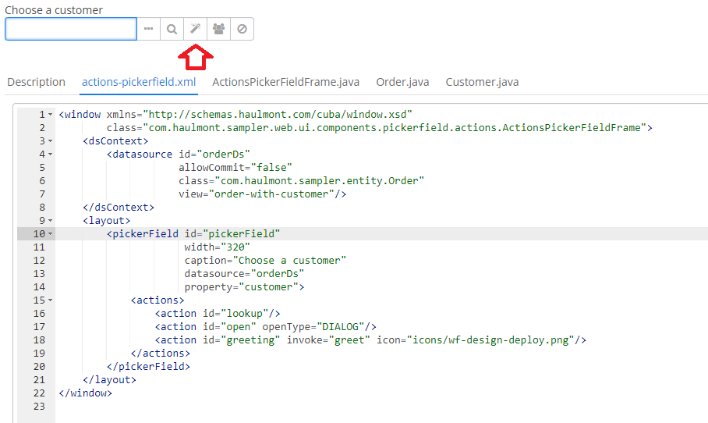Click the 'Choose a customer' caption label
Screen dimensions: 708x423
(54, 10)
